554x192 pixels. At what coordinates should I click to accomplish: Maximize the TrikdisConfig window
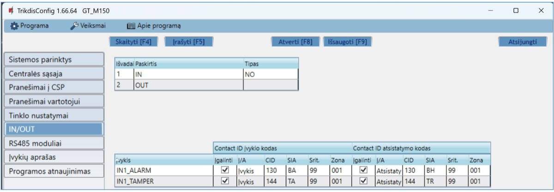(516, 10)
